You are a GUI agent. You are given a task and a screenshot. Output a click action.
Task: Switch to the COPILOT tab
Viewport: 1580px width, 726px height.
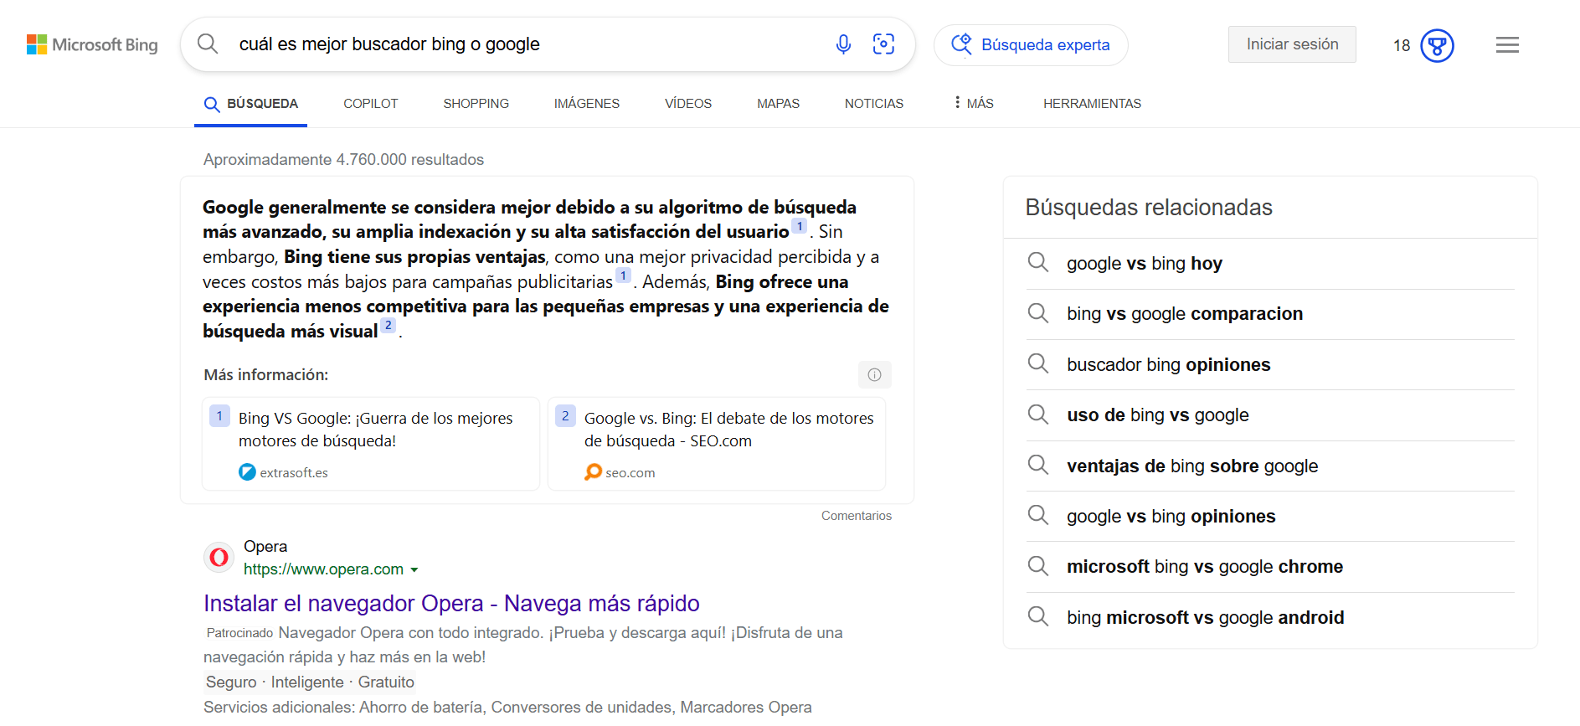371,104
